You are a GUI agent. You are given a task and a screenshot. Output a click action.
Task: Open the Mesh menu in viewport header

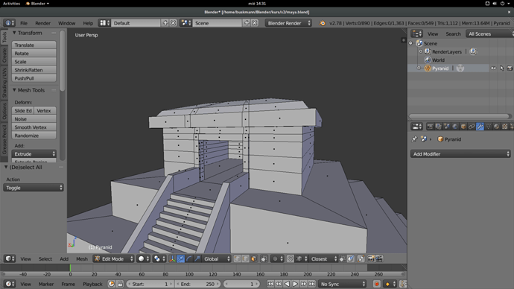82,259
